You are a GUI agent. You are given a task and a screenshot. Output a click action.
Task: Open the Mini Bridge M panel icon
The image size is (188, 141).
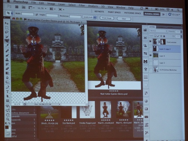[x=146, y=61]
